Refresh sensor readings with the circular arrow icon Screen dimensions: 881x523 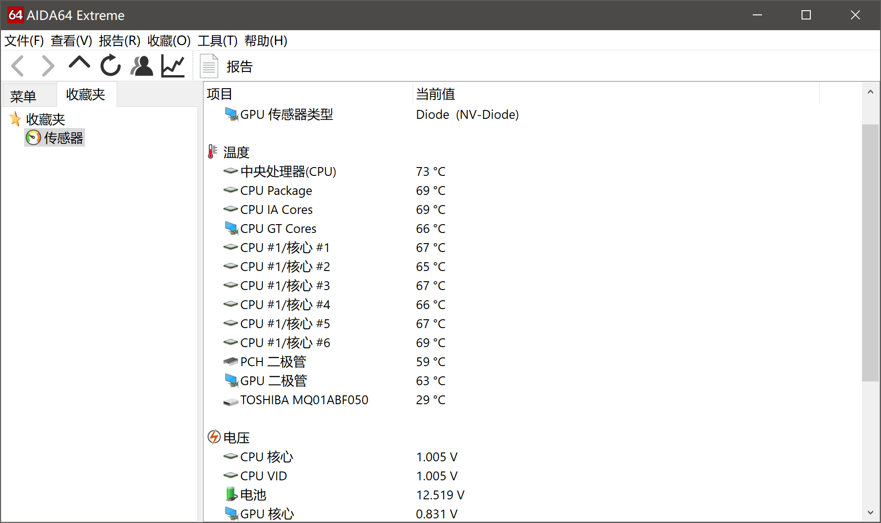pyautogui.click(x=111, y=65)
